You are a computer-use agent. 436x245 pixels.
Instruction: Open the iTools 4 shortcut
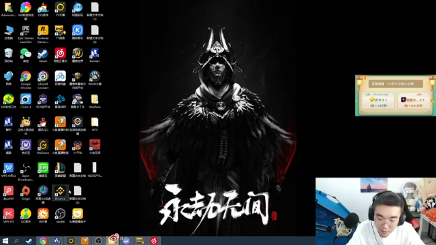click(x=26, y=101)
